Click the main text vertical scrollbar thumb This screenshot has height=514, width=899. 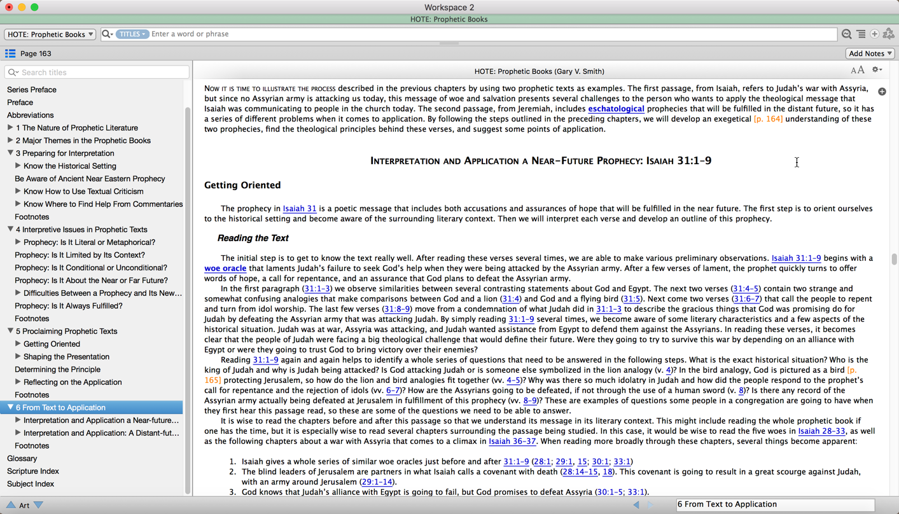coord(894,259)
